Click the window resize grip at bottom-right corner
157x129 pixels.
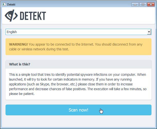(155, 127)
